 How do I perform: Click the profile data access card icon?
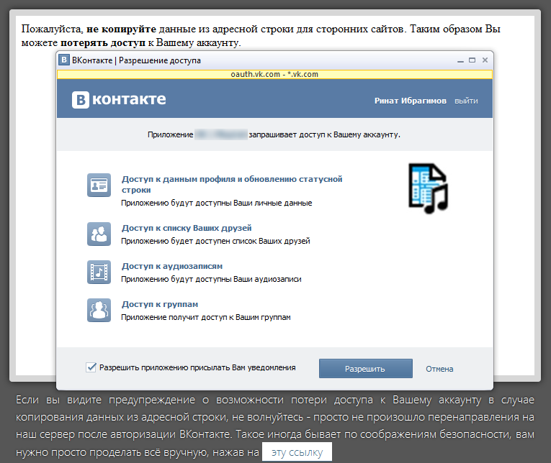pyautogui.click(x=99, y=185)
